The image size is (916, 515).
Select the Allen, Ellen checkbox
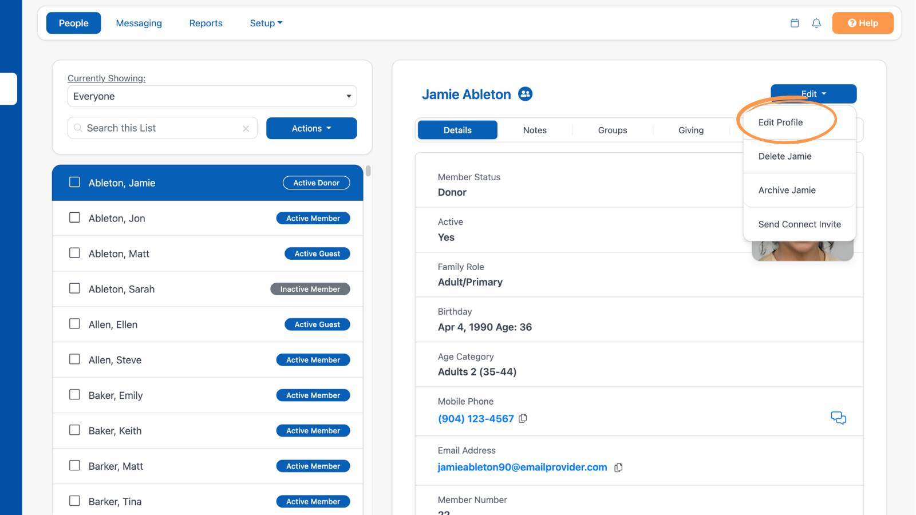tap(74, 324)
